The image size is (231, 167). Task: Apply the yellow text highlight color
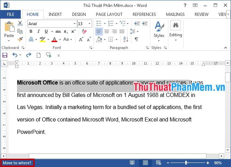43,39
